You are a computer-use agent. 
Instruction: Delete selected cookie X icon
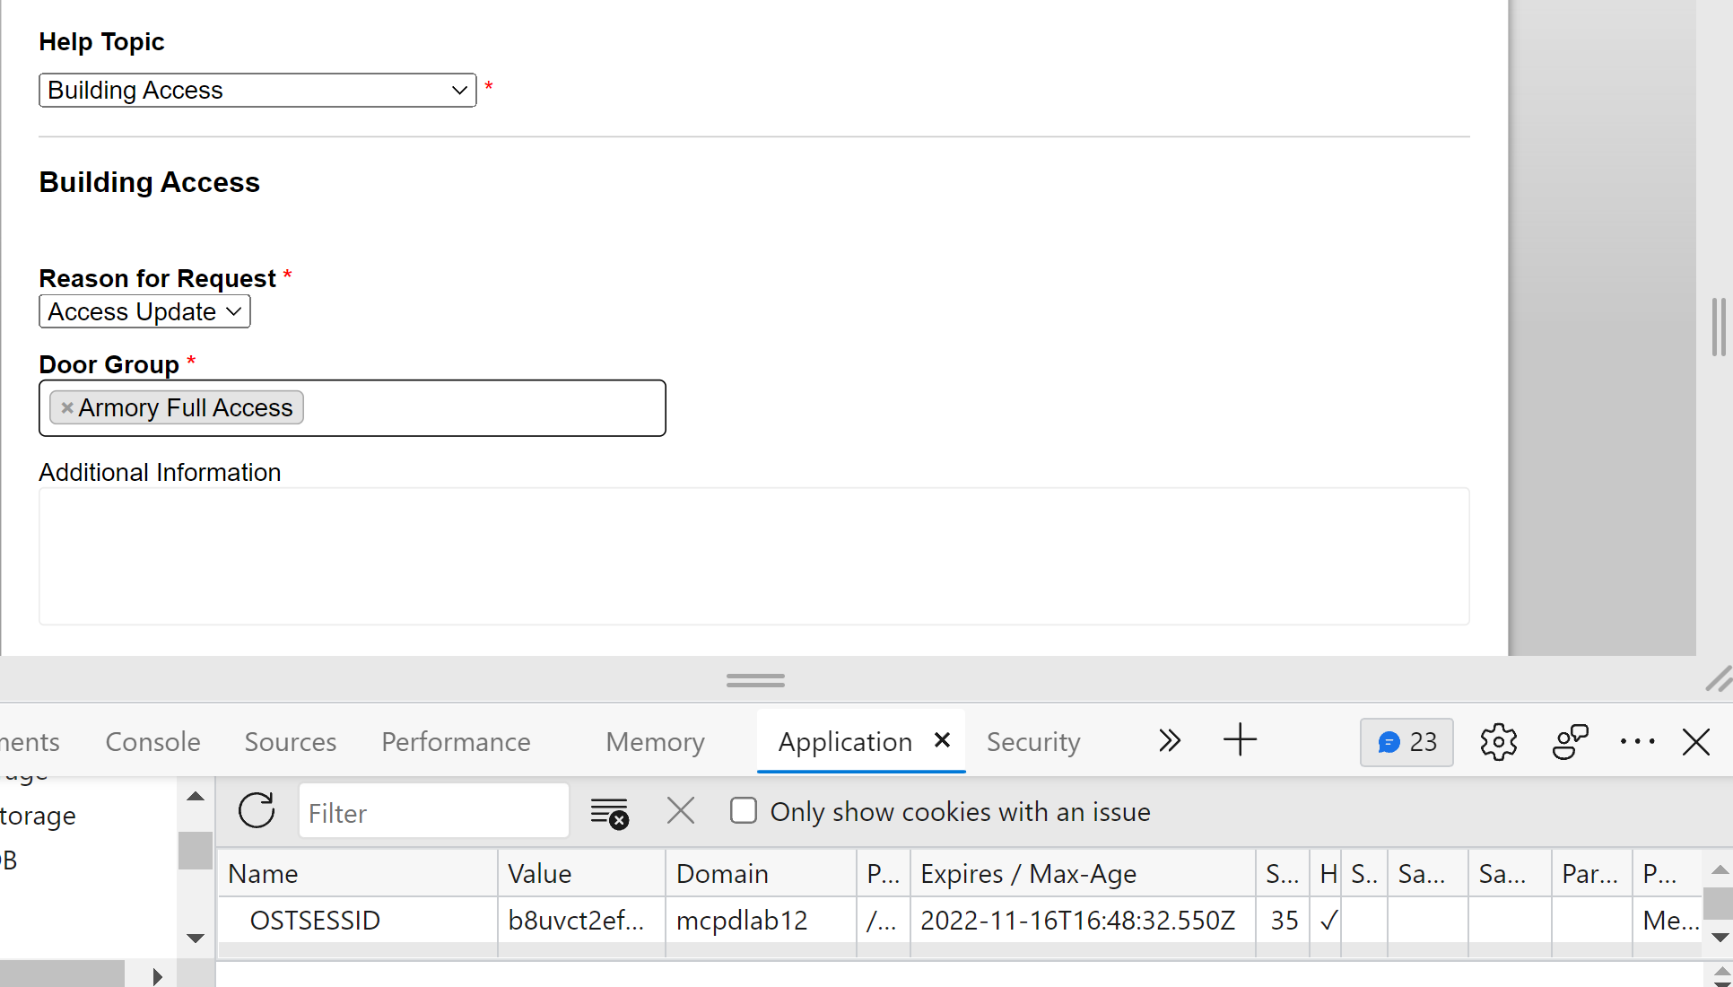tap(681, 811)
